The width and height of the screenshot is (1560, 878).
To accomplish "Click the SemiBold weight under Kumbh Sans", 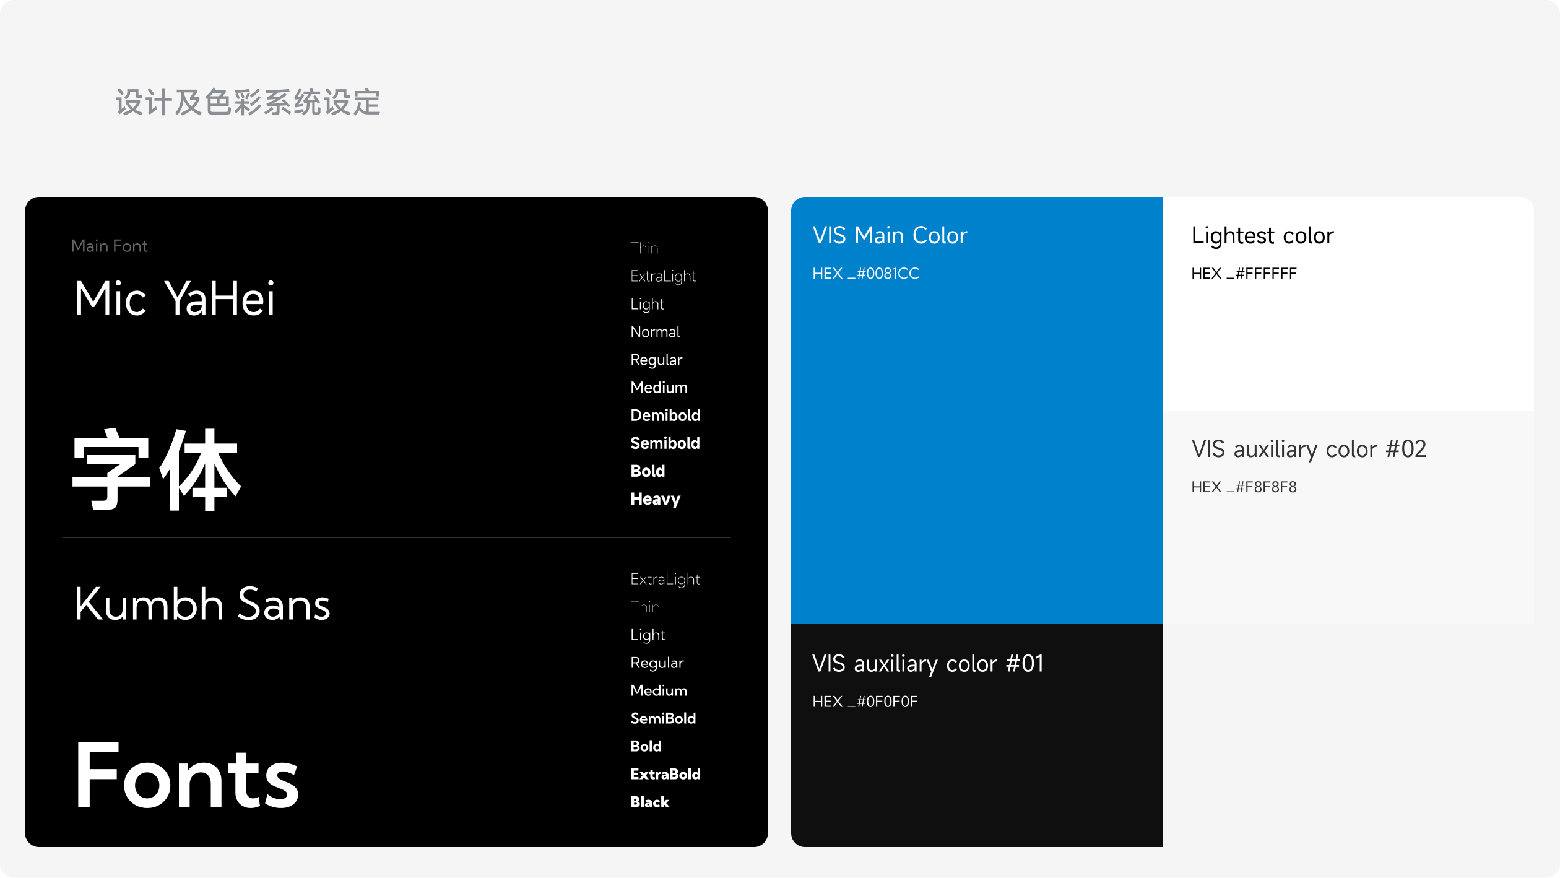I will coord(663,718).
